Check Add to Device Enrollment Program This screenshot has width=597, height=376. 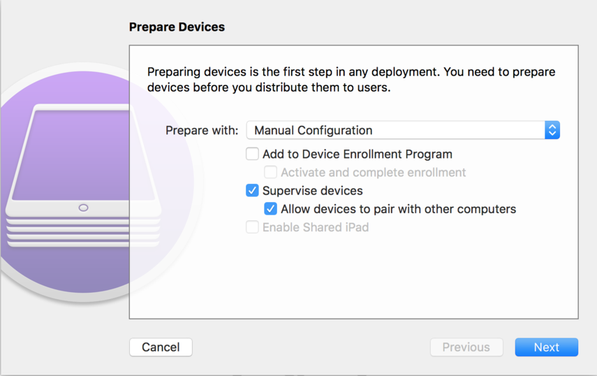[253, 154]
